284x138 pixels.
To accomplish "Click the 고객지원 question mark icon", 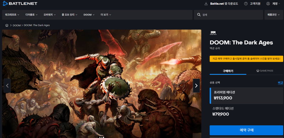I will pos(246,4).
